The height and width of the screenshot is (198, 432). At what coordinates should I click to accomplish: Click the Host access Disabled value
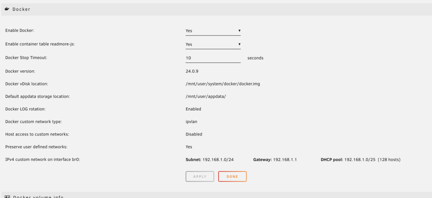pos(194,134)
